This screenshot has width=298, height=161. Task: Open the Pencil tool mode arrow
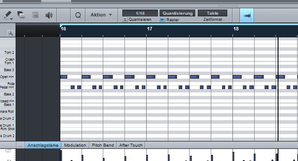12,19
